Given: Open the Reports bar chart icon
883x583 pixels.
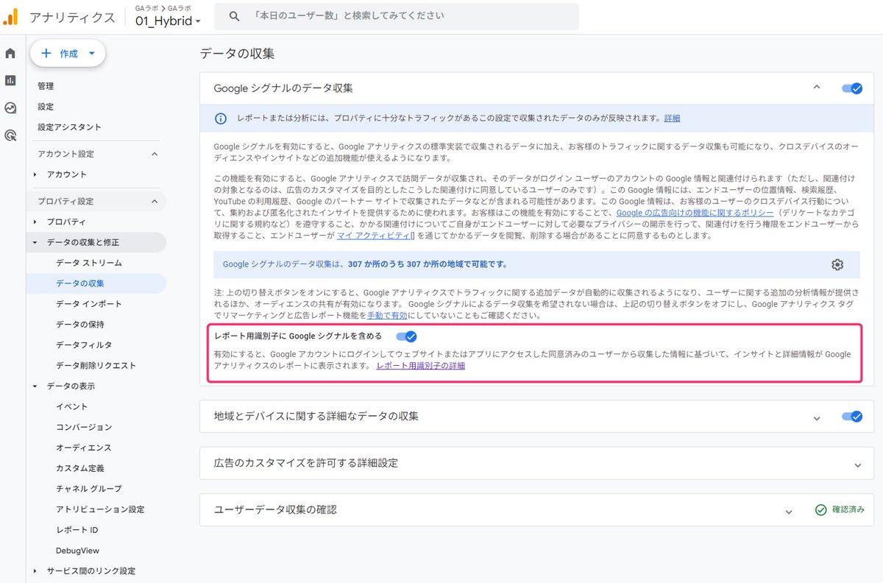Looking at the screenshot, I should point(10,80).
